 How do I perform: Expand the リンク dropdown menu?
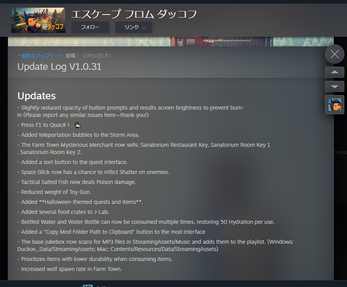pos(134,27)
